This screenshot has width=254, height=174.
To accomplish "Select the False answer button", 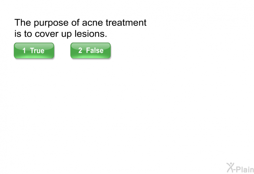I will (91, 50).
